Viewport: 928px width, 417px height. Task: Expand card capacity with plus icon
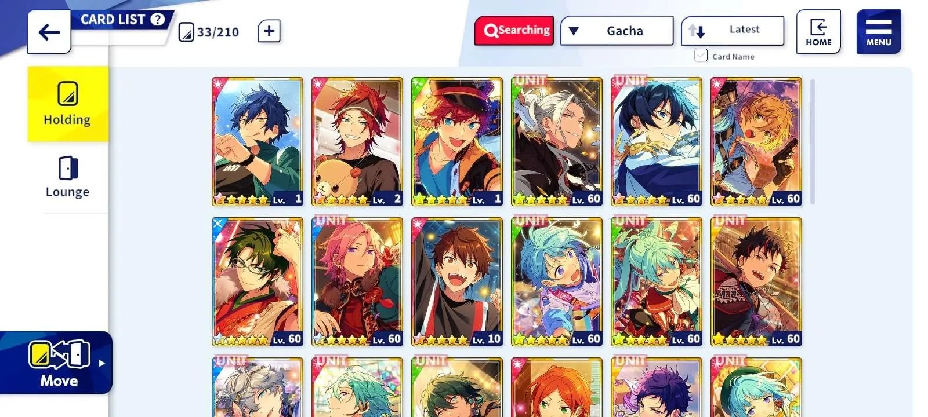(269, 31)
